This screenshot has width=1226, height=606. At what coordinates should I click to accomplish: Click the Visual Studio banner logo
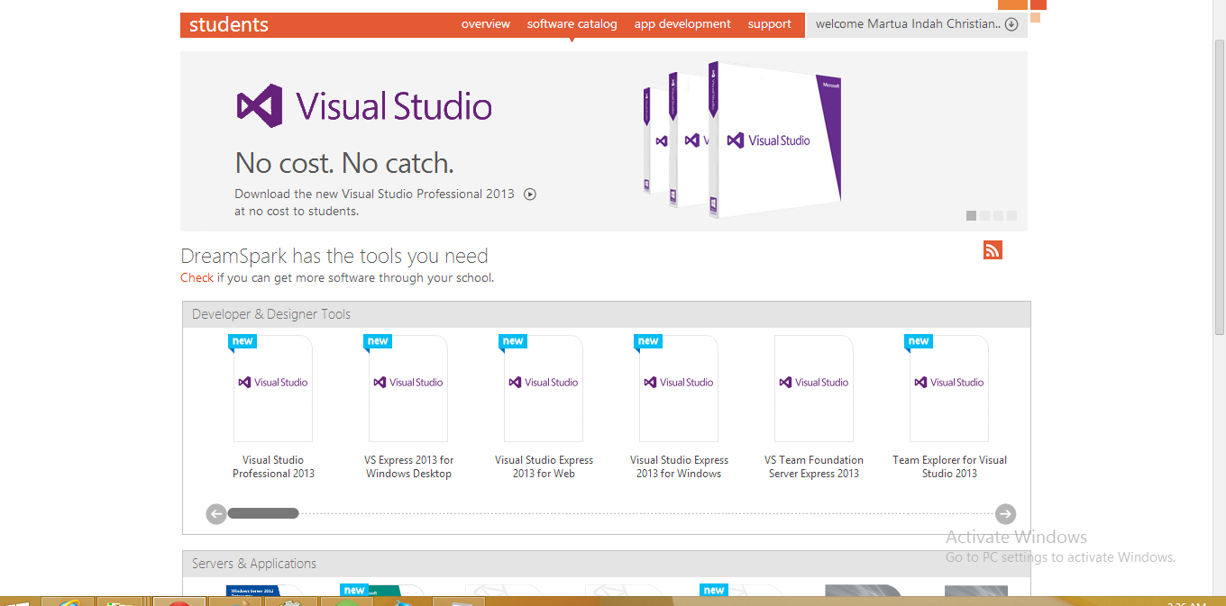pyautogui.click(x=364, y=106)
